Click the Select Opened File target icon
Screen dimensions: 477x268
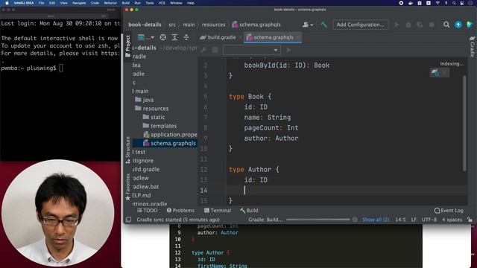[x=163, y=37]
